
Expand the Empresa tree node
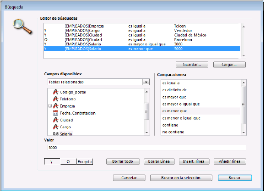click(x=50, y=106)
